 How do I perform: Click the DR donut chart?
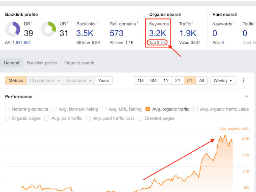tap(13, 29)
